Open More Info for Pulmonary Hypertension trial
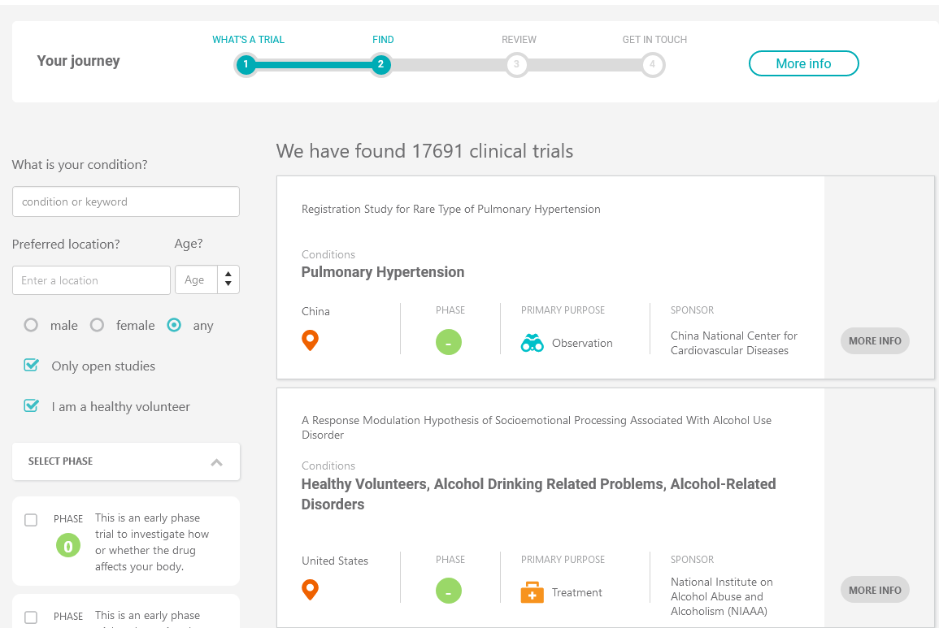Viewport: 939px width, 628px height. tap(875, 340)
